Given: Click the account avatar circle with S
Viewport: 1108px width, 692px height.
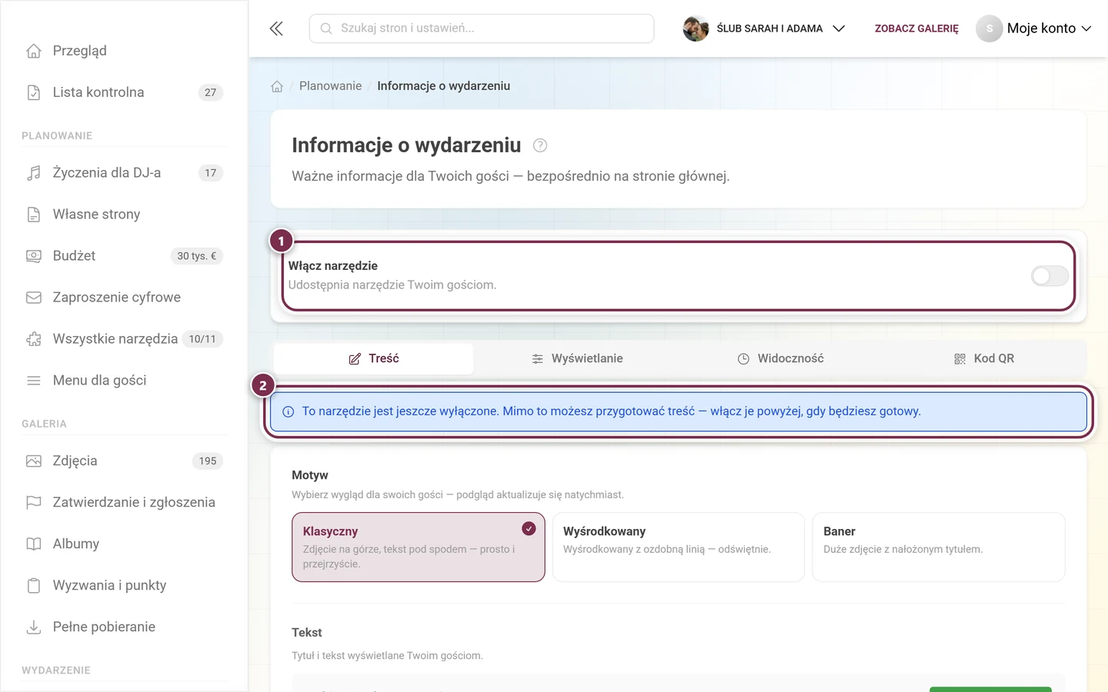Looking at the screenshot, I should coord(990,28).
